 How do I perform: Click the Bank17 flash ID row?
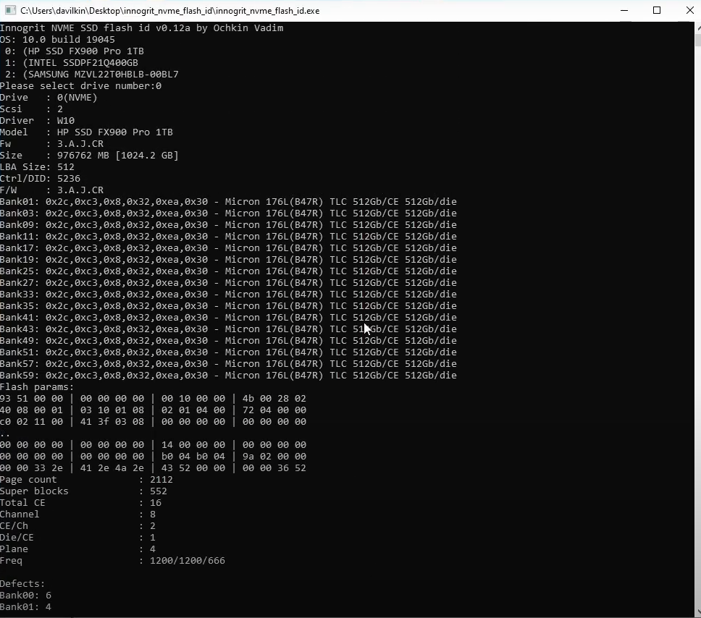228,248
